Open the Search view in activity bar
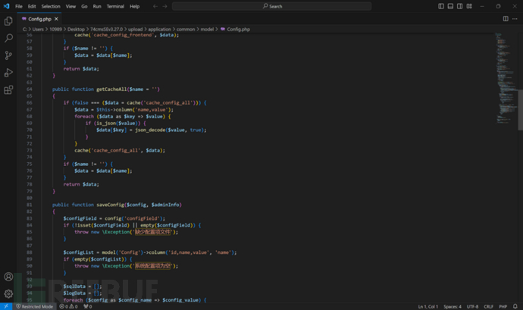The image size is (523, 310). click(8, 38)
